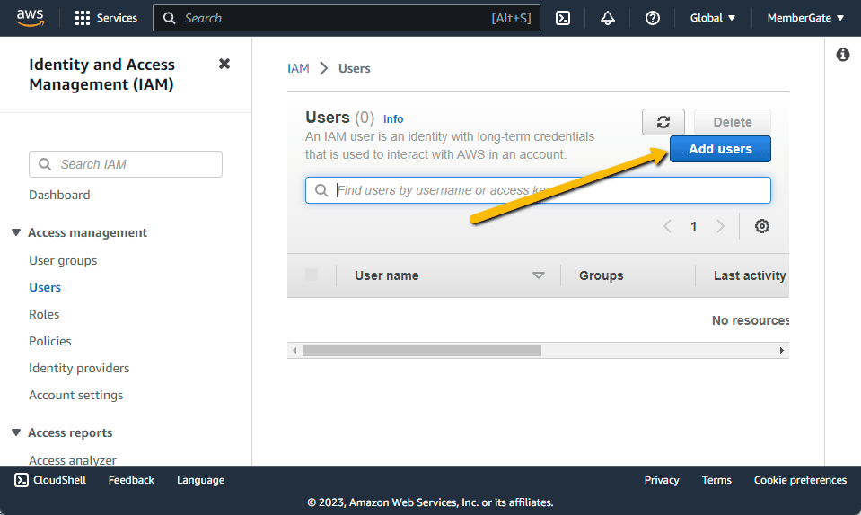Focus the Search IAM field
This screenshot has width=861, height=515.
[126, 164]
